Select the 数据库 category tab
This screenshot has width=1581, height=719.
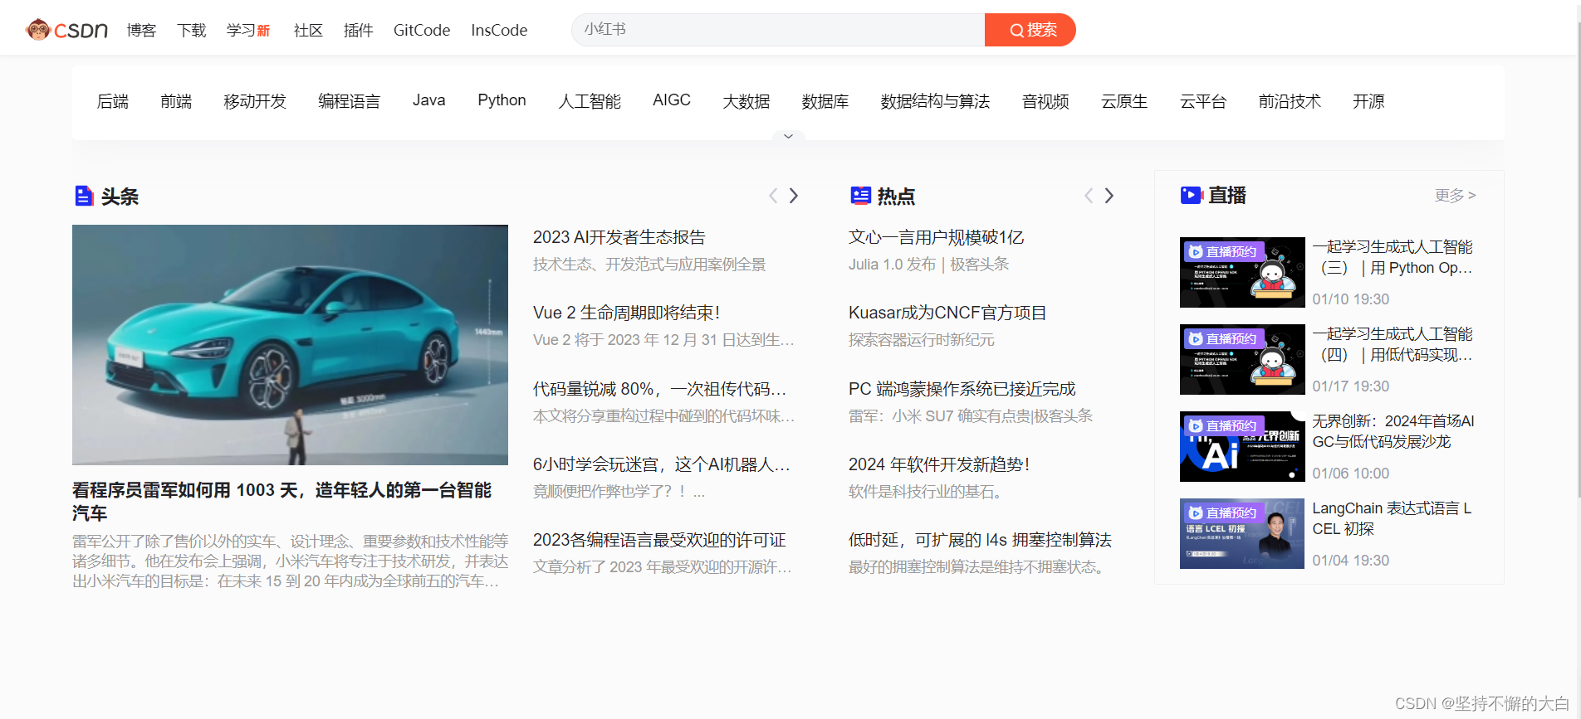pyautogui.click(x=825, y=101)
